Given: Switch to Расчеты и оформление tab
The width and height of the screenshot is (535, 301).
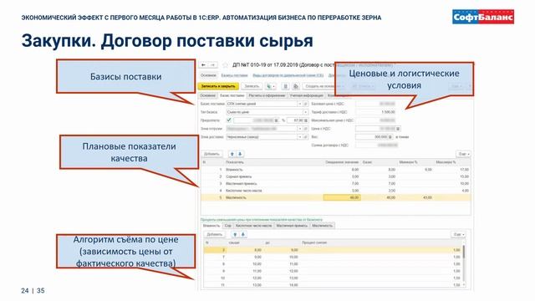Looking at the screenshot, I should (x=267, y=95).
